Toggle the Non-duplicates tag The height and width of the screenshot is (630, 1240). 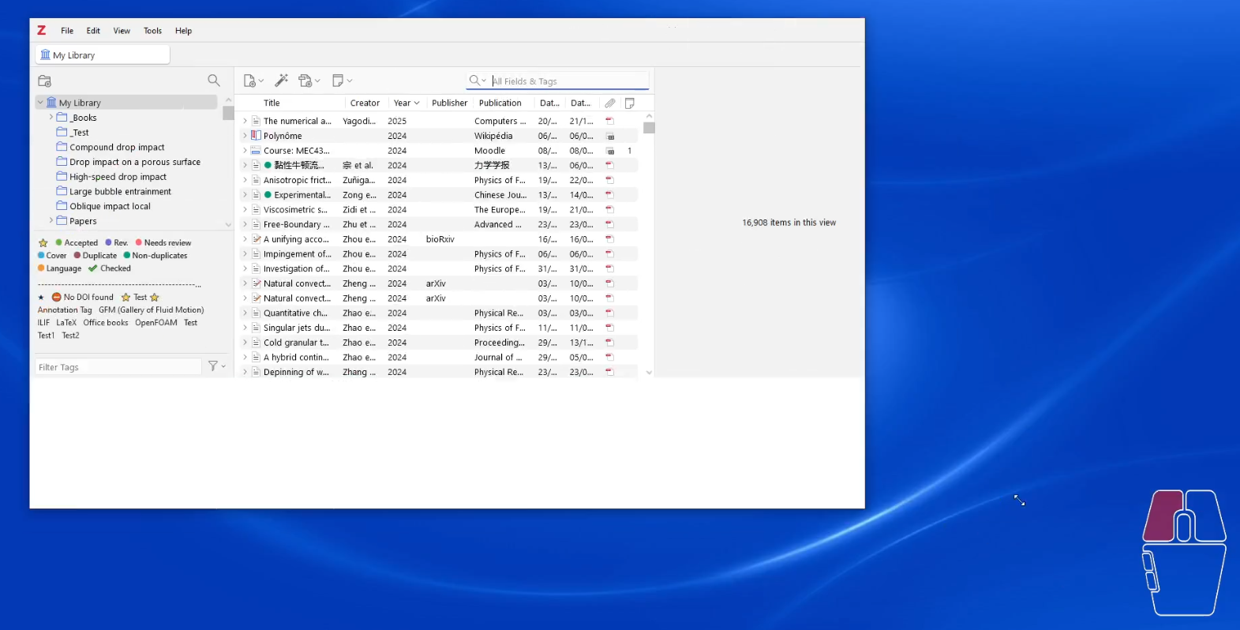[155, 256]
